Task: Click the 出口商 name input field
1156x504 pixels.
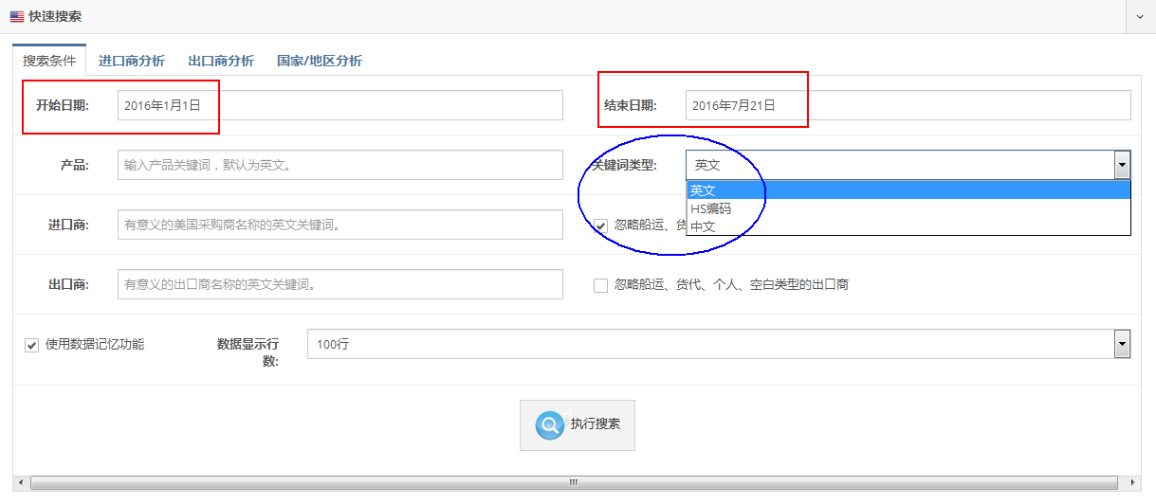Action: pyautogui.click(x=340, y=284)
